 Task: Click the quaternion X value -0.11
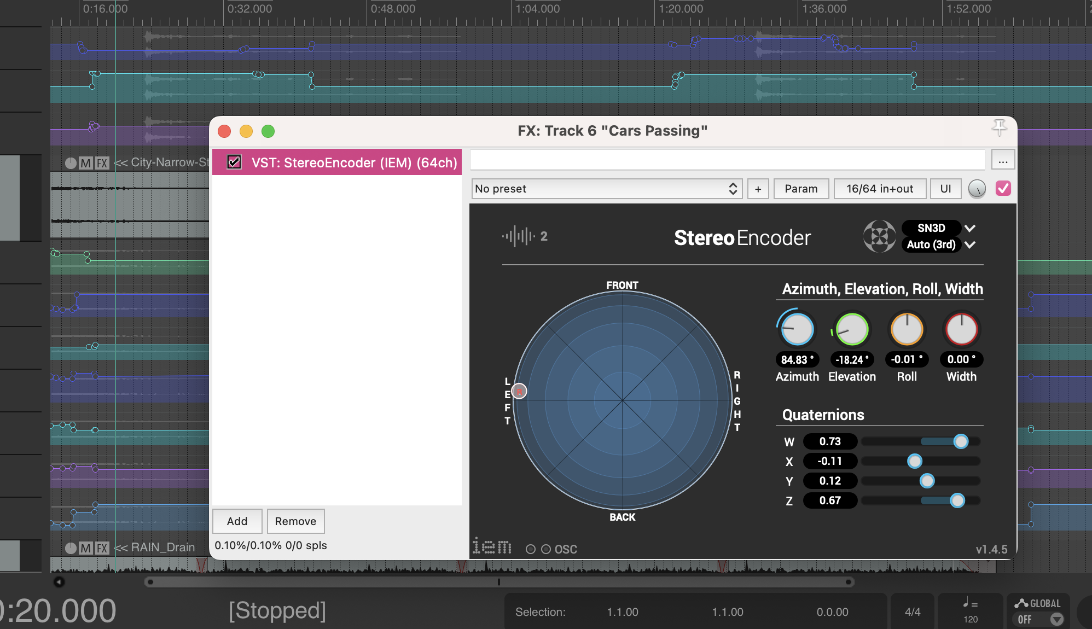click(830, 461)
